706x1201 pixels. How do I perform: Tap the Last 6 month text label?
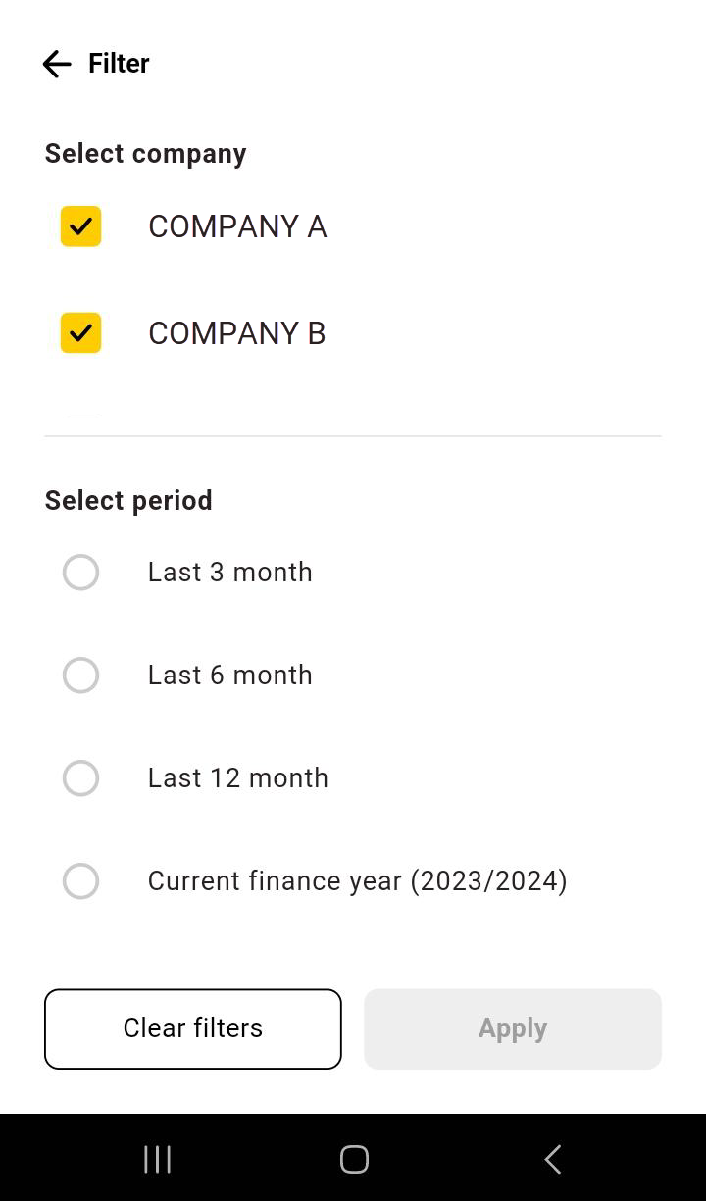[x=229, y=675]
